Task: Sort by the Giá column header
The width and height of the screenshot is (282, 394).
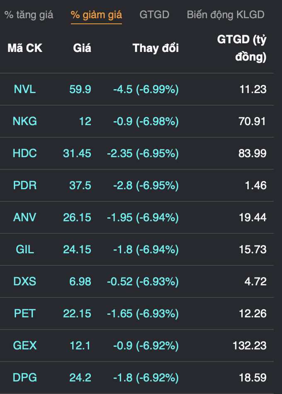Action: (x=82, y=48)
